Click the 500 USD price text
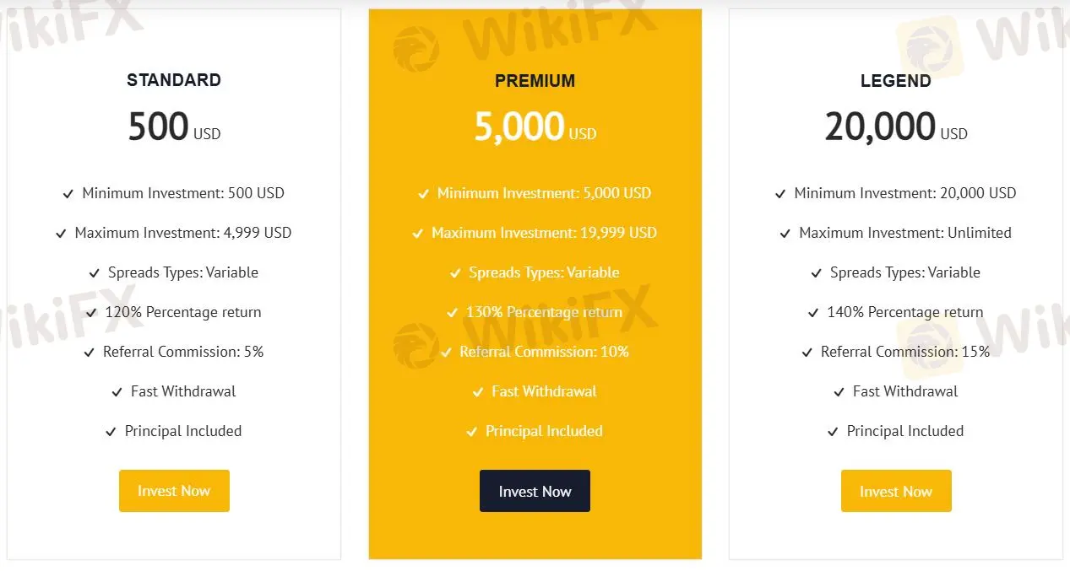The image size is (1070, 571). [x=174, y=127]
